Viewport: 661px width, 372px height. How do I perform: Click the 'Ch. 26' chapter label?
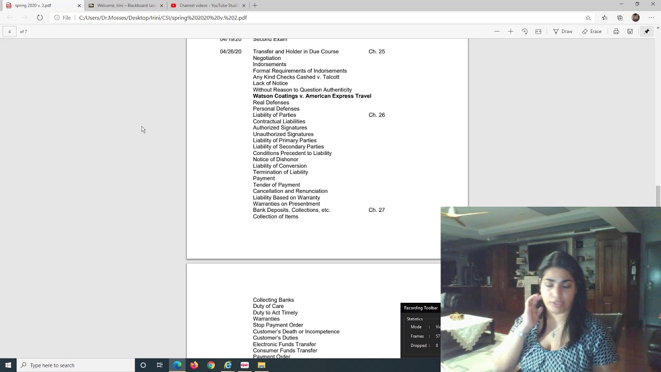(x=376, y=115)
